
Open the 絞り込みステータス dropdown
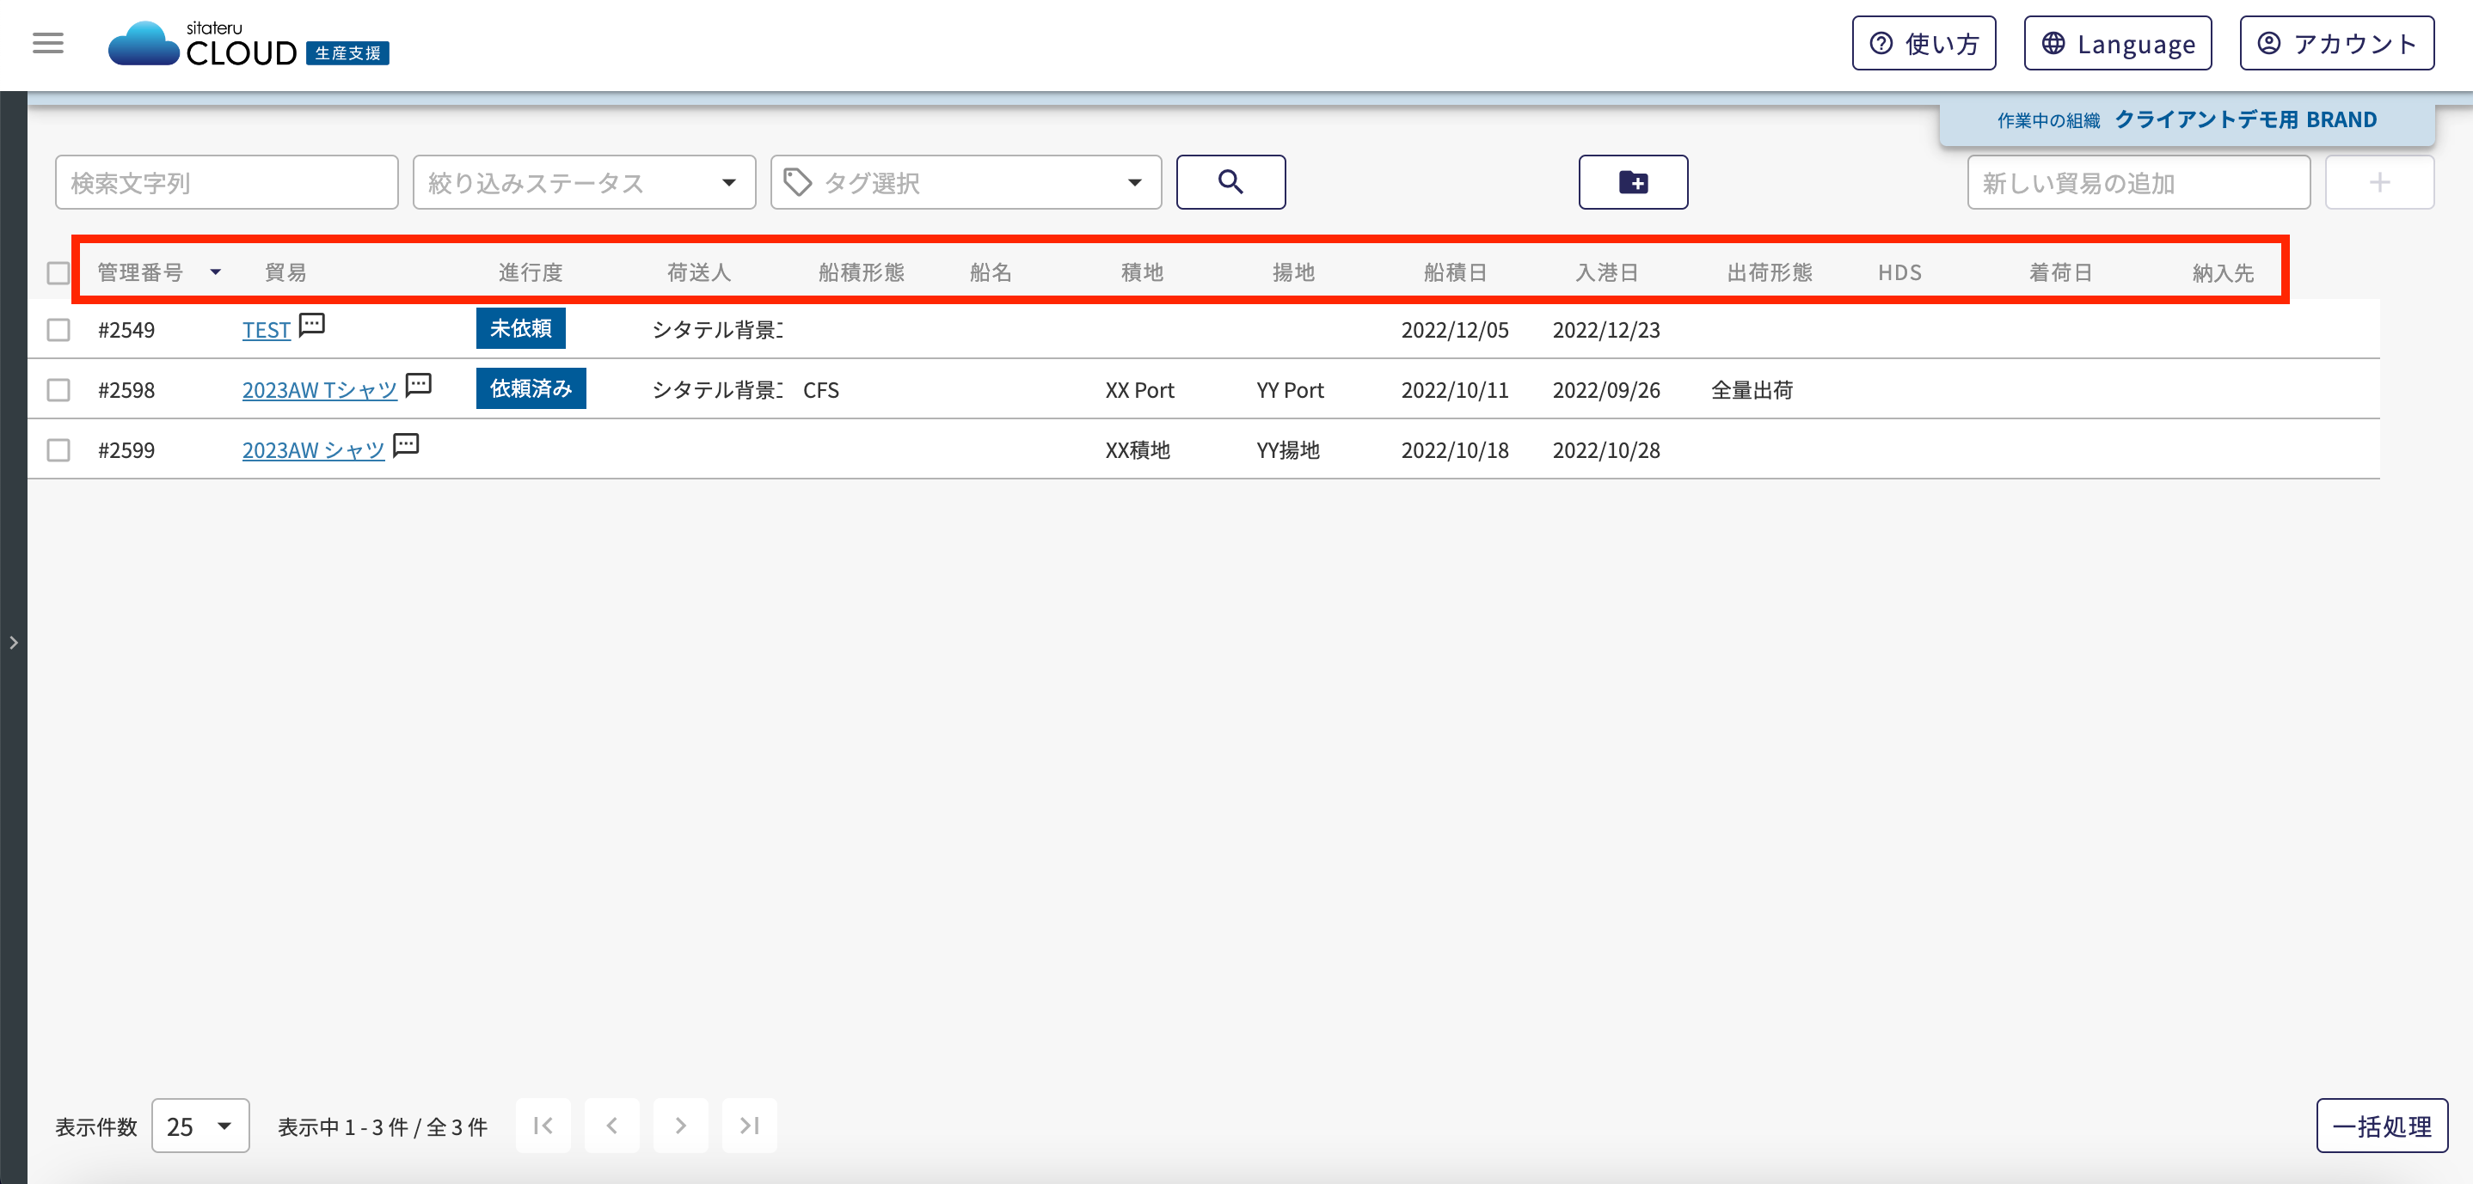coord(584,182)
